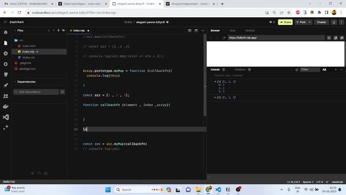
Task: Collapse the console panel with the minus control
Action: click(x=342, y=70)
